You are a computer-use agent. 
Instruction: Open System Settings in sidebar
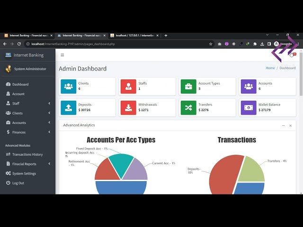click(24, 174)
